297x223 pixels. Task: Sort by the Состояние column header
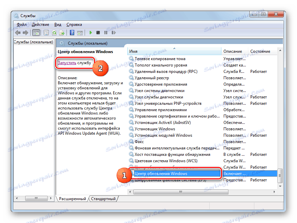point(262,51)
